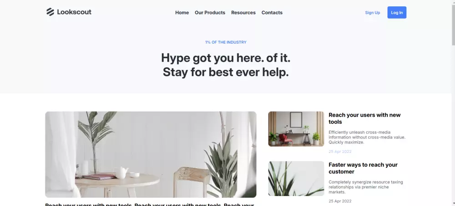Go to the Resources nav link
Viewport: 455px width, 206px height.
tap(243, 12)
